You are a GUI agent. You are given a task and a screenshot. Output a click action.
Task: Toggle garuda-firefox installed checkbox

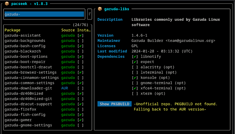click(x=80, y=109)
